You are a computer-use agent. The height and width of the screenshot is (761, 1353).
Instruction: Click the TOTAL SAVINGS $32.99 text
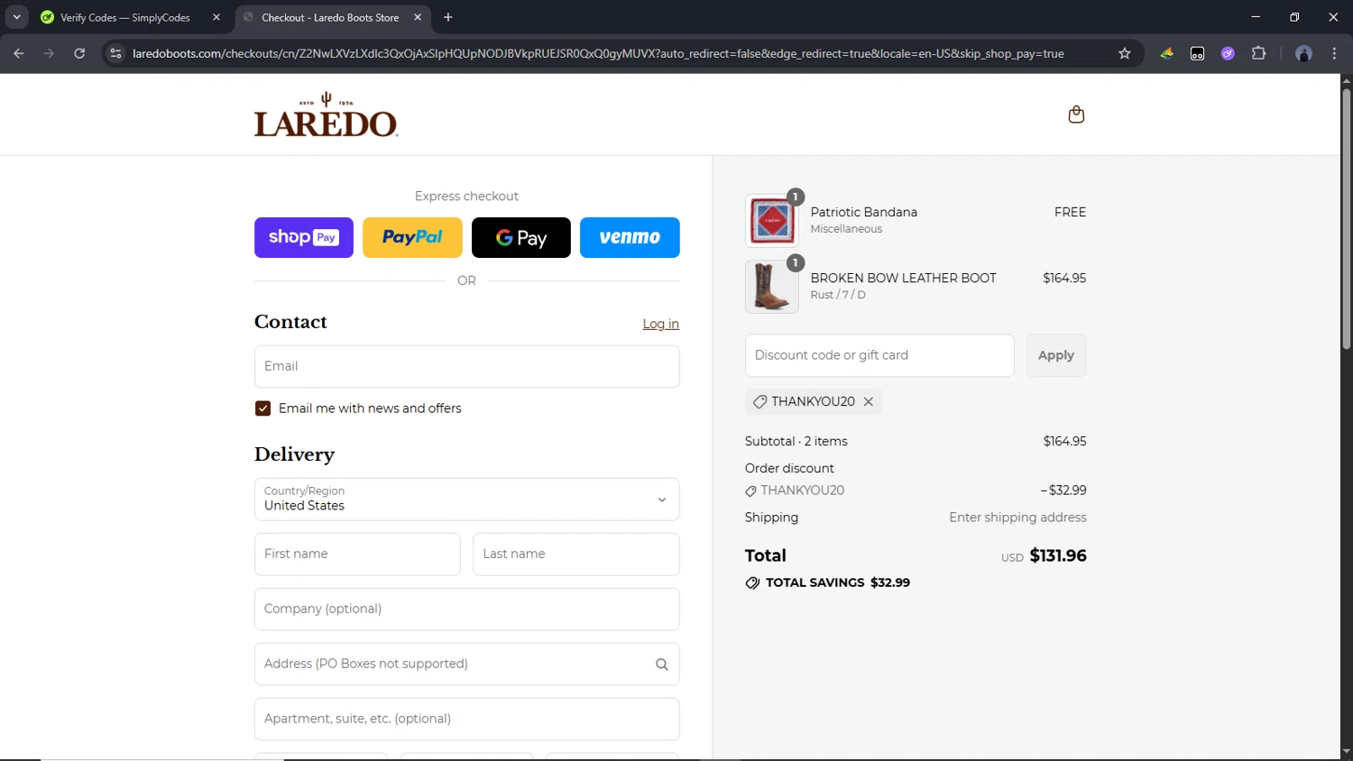pos(837,582)
